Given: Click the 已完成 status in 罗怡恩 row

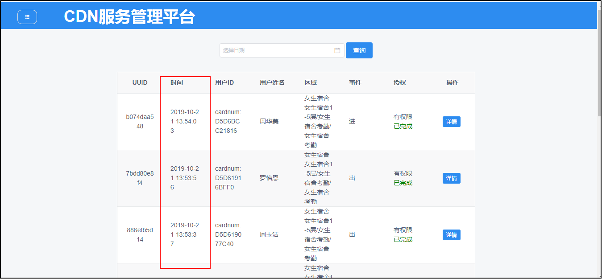Looking at the screenshot, I should click(403, 183).
